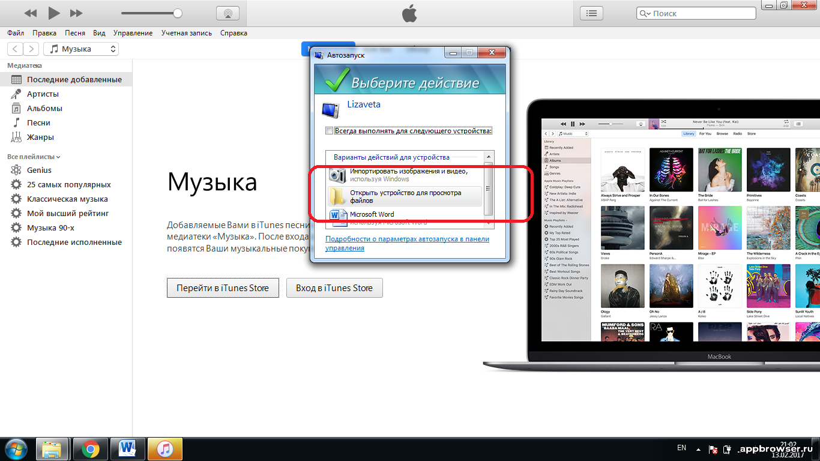820x461 pixels.
Task: Open the Genius playlist
Action: pos(66,170)
